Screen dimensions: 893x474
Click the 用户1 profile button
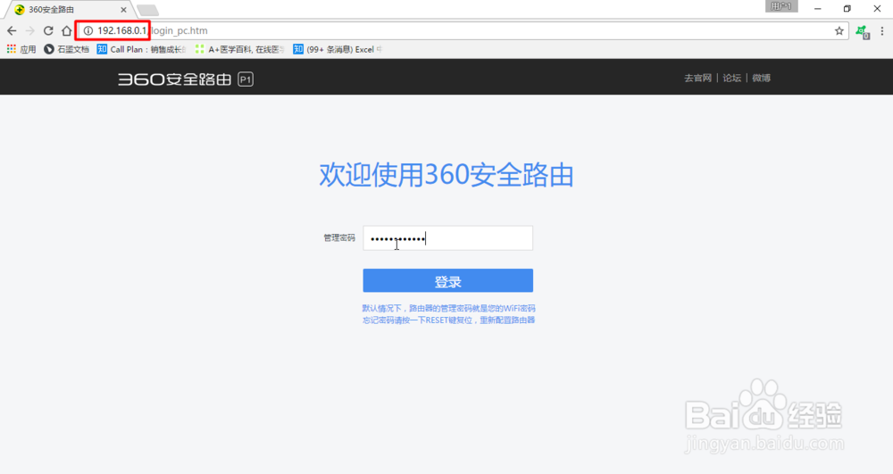(x=781, y=6)
